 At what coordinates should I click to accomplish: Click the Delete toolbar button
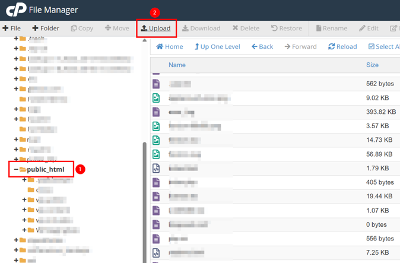click(x=246, y=28)
